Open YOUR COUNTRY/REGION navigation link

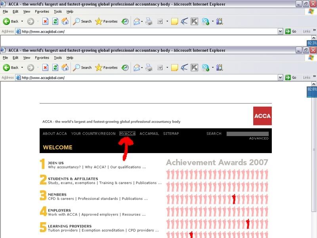tap(93, 134)
